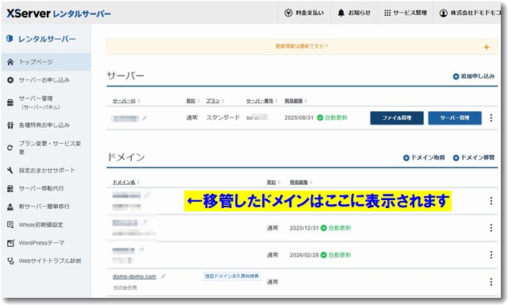Click the ファイル管理 button

(397, 118)
